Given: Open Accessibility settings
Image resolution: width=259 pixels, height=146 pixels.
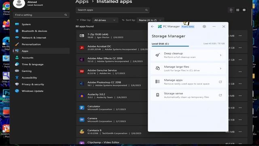Looking at the screenshot, I should pos(41,77).
